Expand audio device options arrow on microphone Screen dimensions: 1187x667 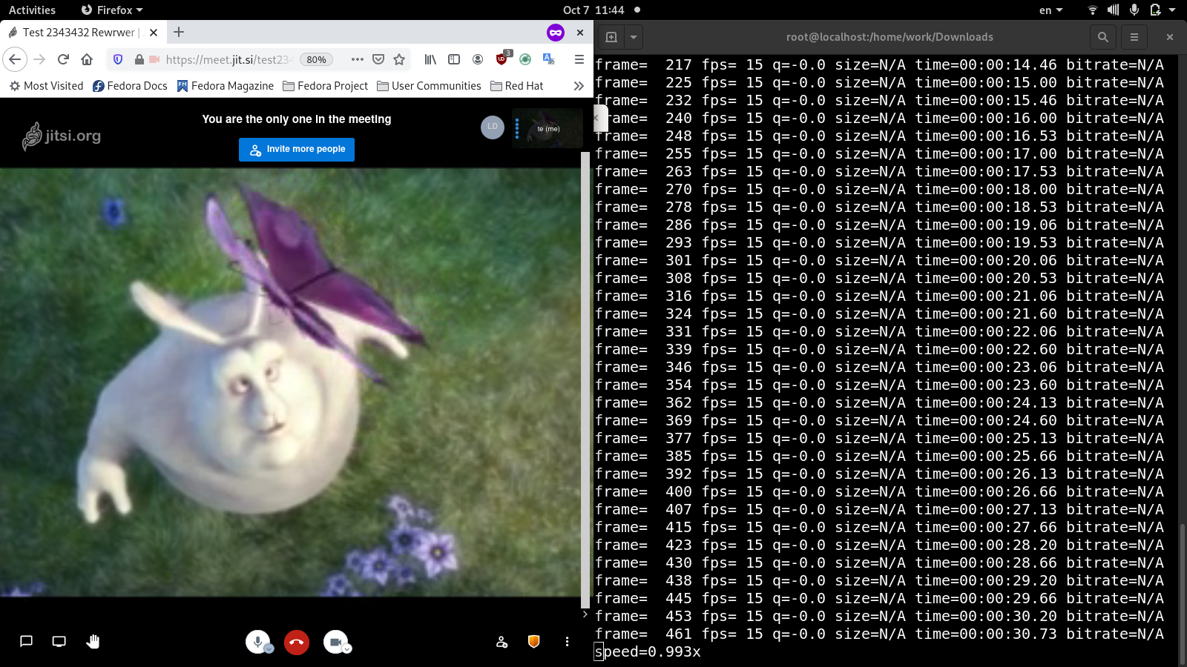tap(269, 649)
